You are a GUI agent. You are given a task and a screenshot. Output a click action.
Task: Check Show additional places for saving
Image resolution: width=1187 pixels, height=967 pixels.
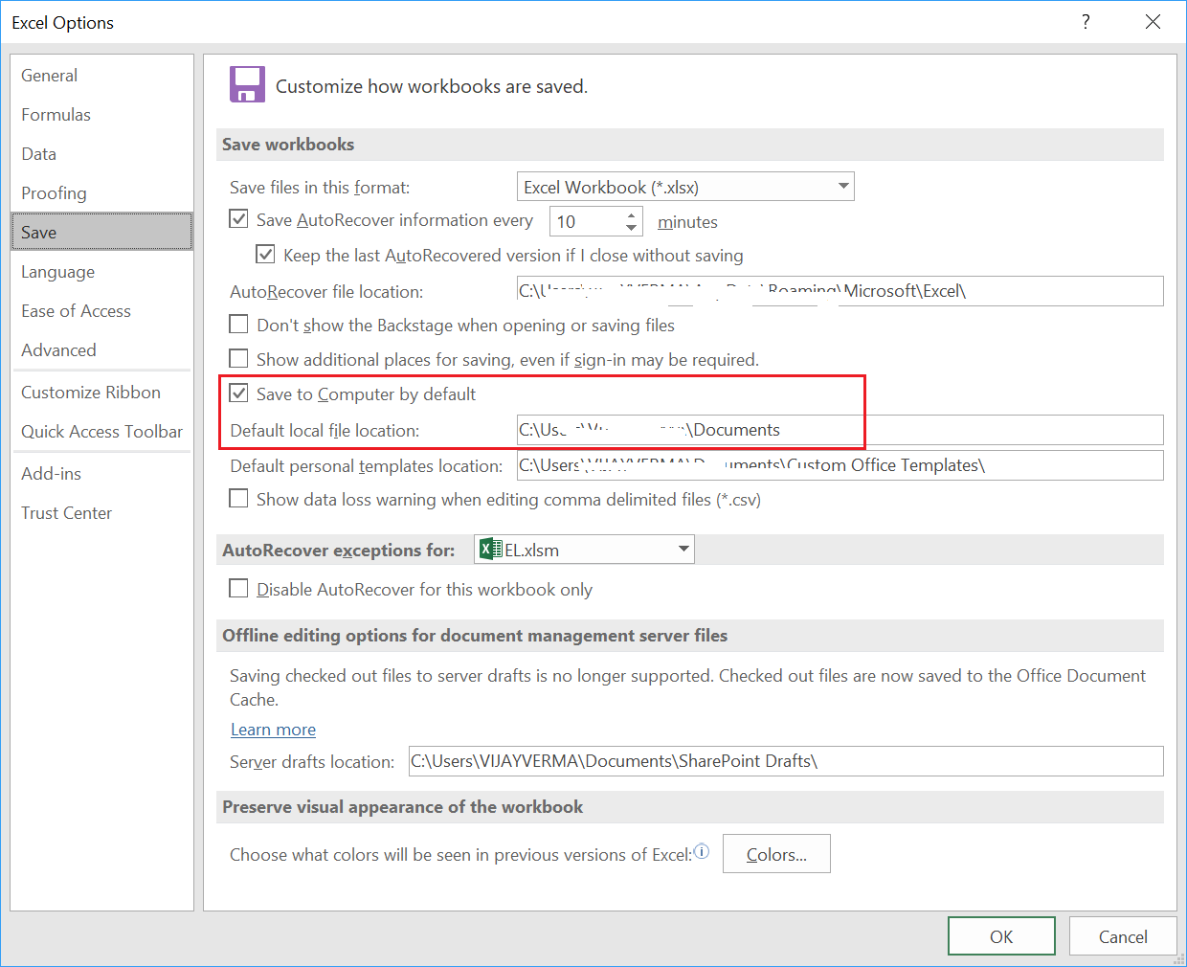(x=238, y=359)
